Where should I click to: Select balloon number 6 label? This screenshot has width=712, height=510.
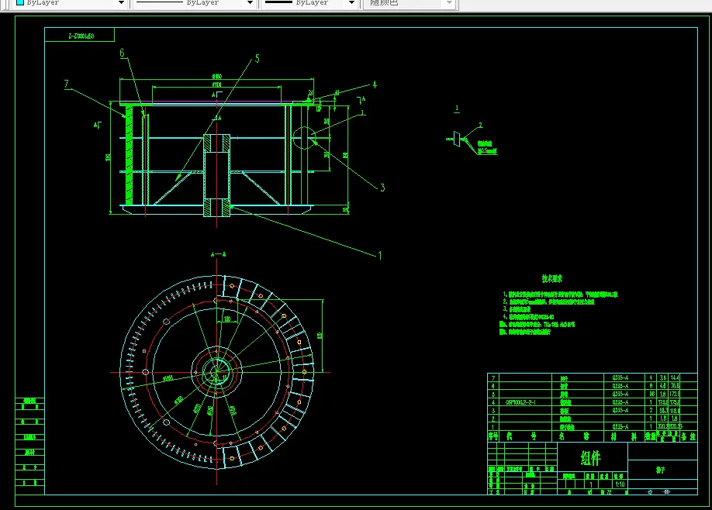point(122,53)
